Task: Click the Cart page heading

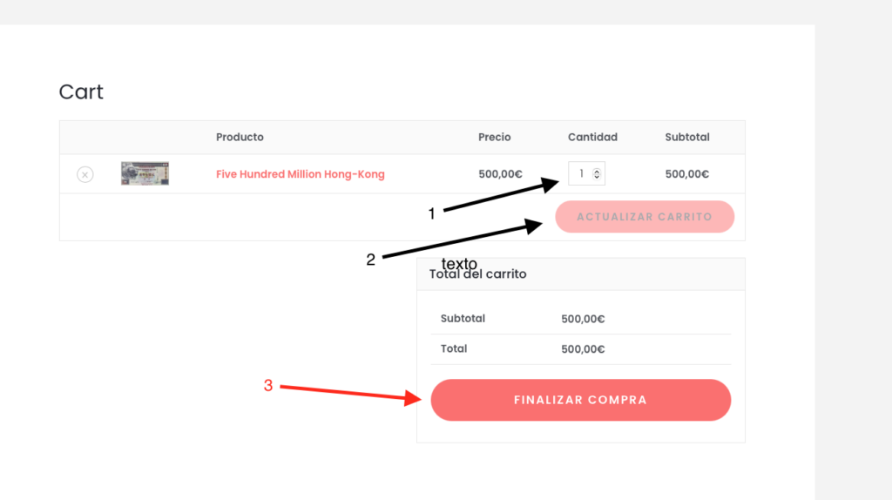Action: coord(81,91)
